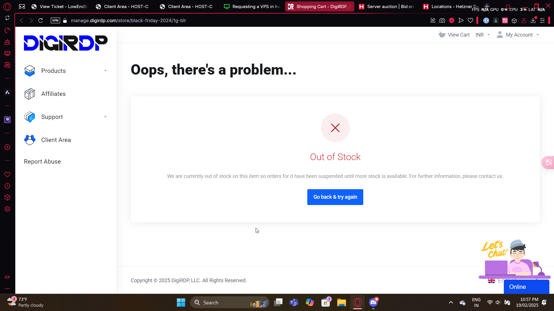Open sidebar history clock icon
This screenshot has width=554, height=311.
[x=8, y=186]
